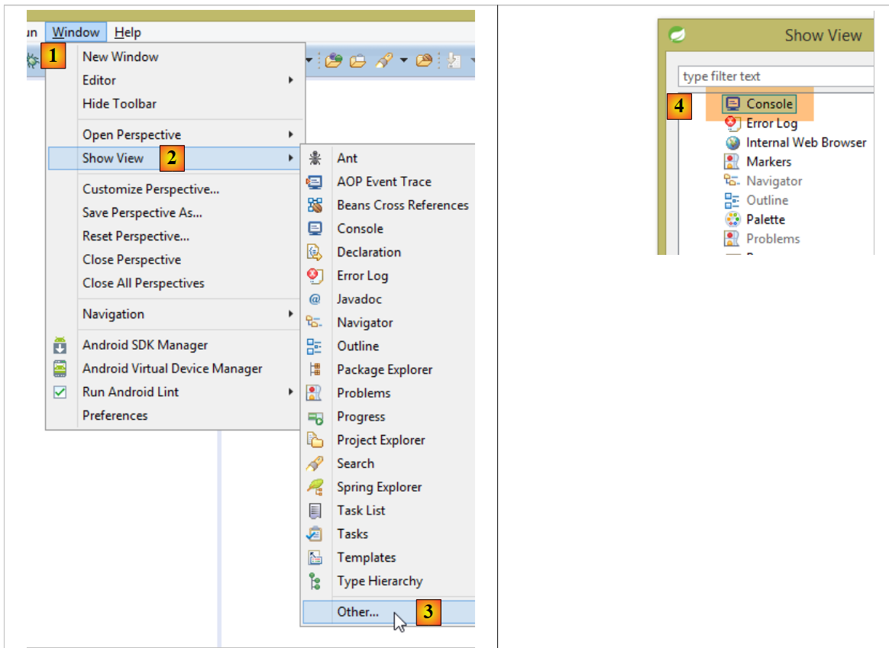Click the Error Log icon in submenu
The image size is (889, 648).
coord(315,276)
